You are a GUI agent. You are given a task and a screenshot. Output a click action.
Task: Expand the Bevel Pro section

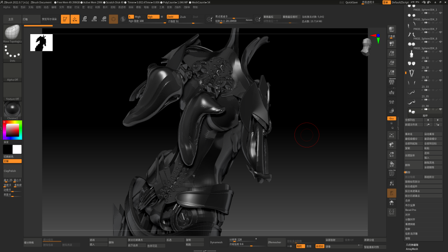[x=411, y=210]
